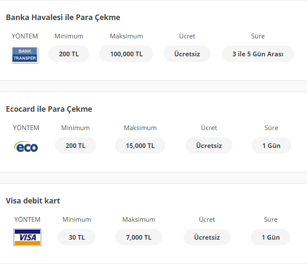The width and height of the screenshot is (307, 264).
Task: Click the Ecocard 1 Gün duration pill
Action: [271, 146]
